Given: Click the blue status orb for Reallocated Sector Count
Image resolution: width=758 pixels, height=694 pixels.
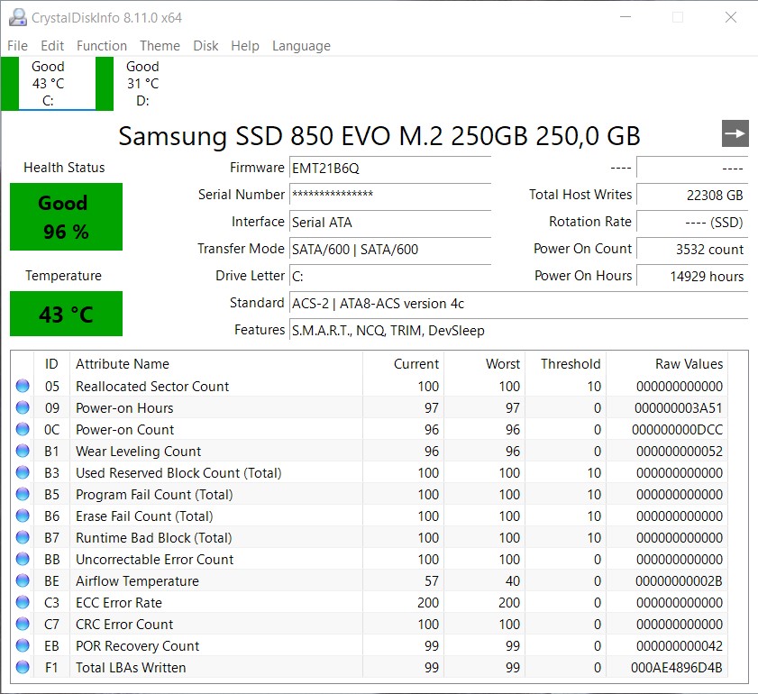Looking at the screenshot, I should (23, 386).
